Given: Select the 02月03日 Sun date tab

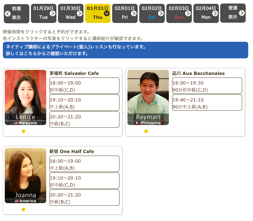Looking at the screenshot, I should coord(179,13).
